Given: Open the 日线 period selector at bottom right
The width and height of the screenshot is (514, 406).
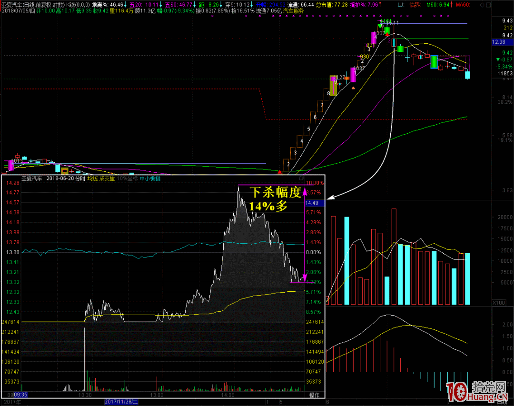Looking at the screenshot, I should click(x=502, y=402).
